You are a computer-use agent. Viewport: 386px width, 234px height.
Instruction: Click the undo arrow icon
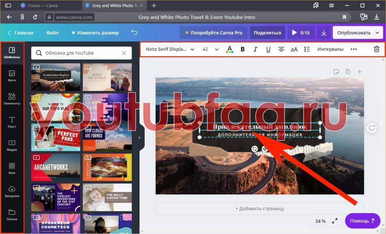(134, 33)
